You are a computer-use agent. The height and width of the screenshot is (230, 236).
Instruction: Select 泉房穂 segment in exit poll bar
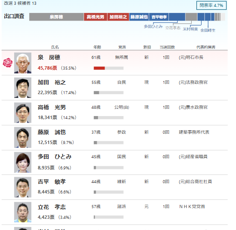tap(56, 17)
